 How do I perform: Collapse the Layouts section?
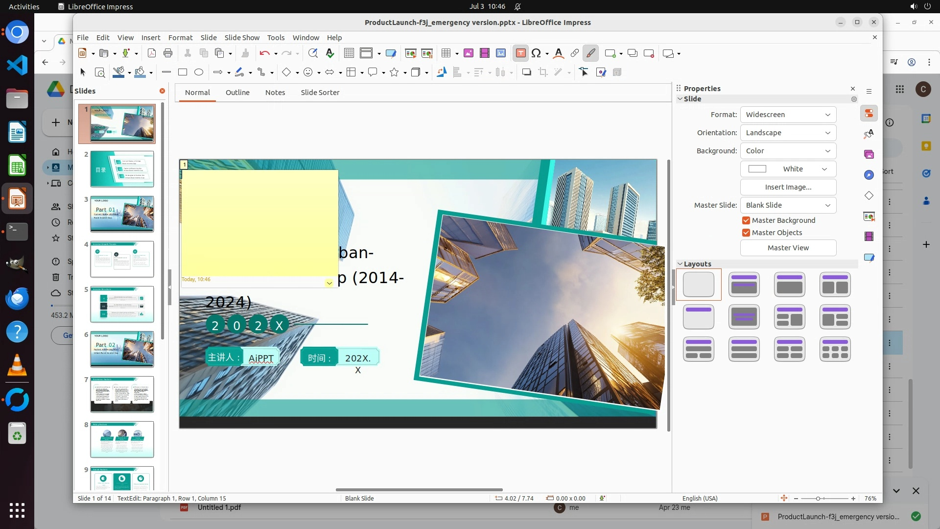(680, 264)
